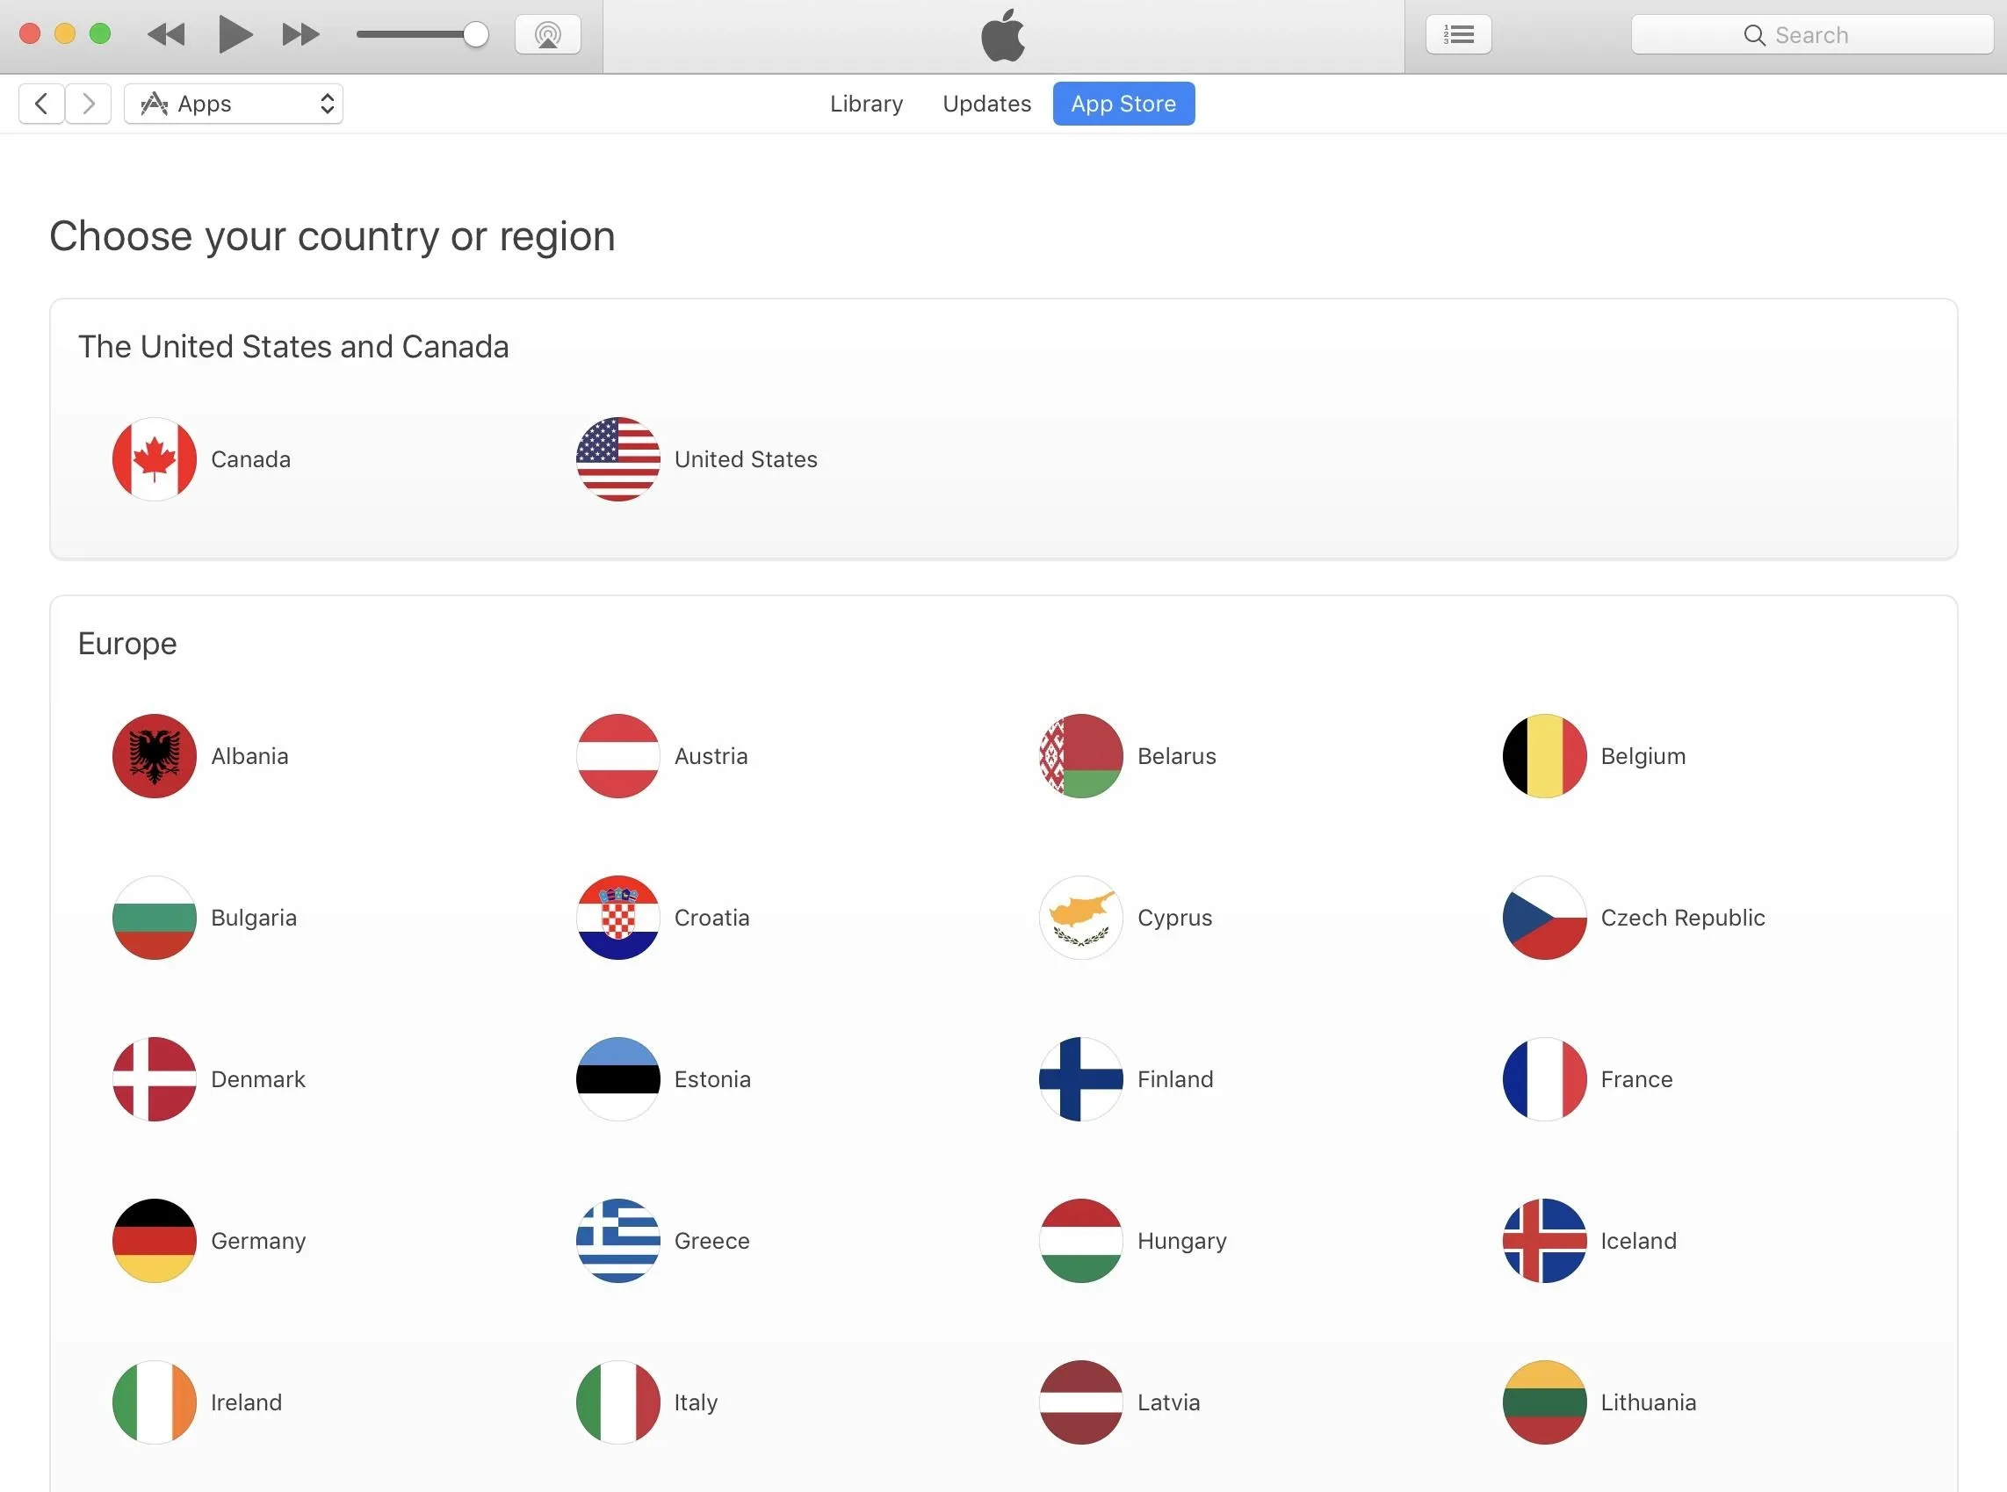Click the United States flag icon
The width and height of the screenshot is (2007, 1492).
coord(616,459)
